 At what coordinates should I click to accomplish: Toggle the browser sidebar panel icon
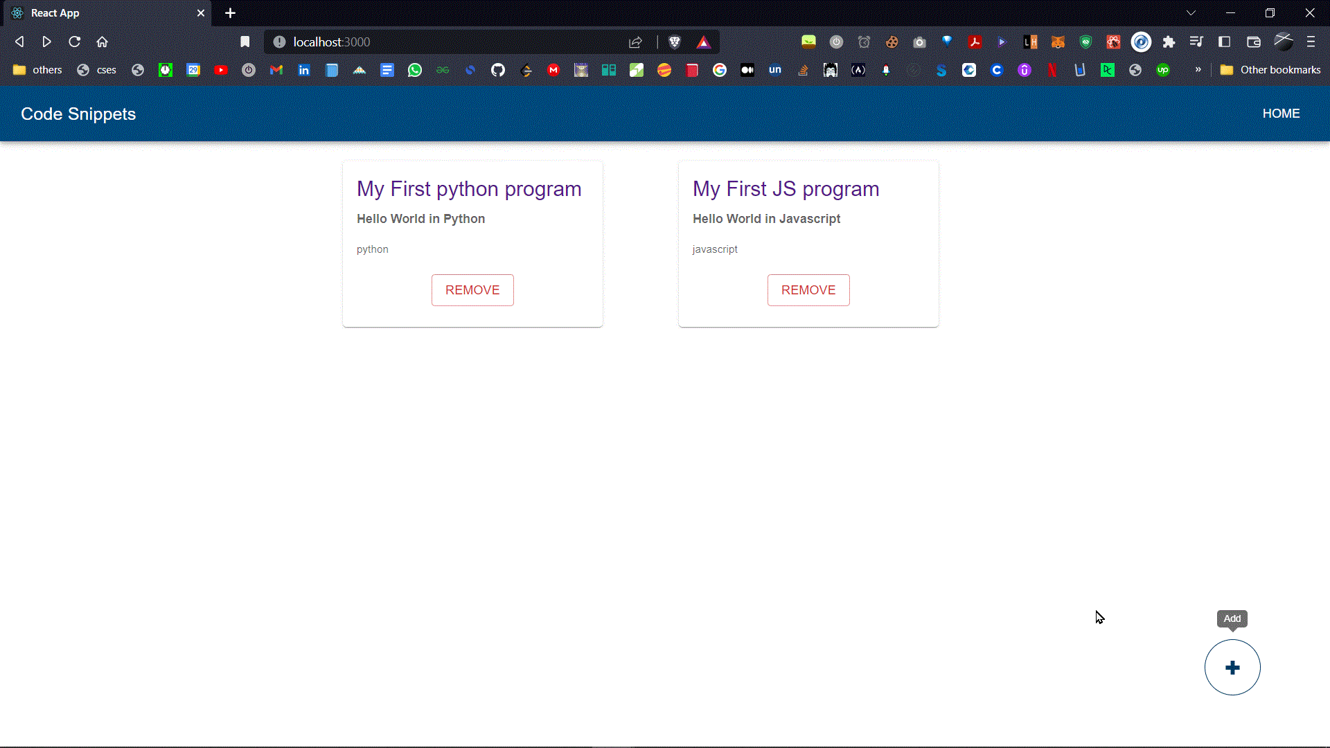(x=1225, y=42)
